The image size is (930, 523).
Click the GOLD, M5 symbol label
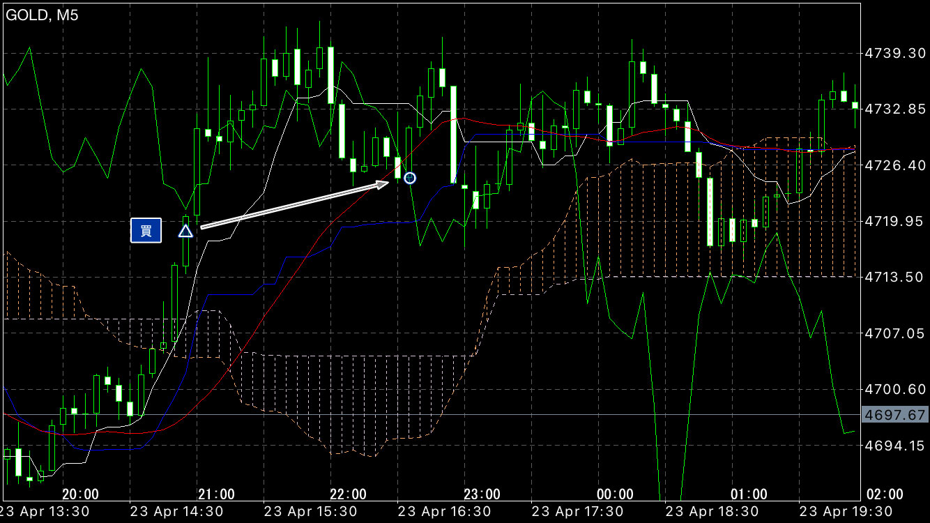[x=42, y=15]
